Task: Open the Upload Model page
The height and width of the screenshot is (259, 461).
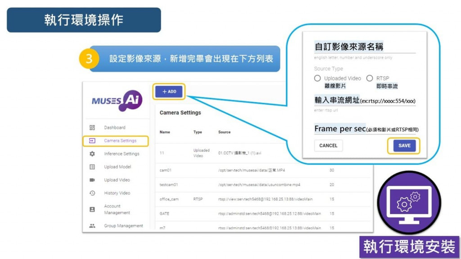Action: coord(118,167)
